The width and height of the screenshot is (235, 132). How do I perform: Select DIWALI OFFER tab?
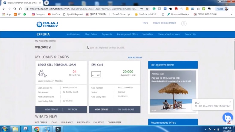pos(114,122)
